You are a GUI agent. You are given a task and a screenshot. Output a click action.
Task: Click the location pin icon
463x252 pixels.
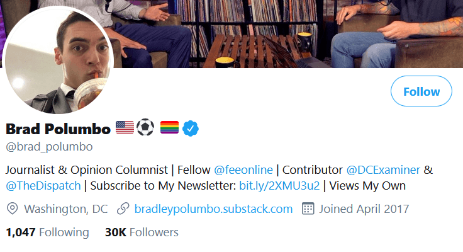coord(12,209)
